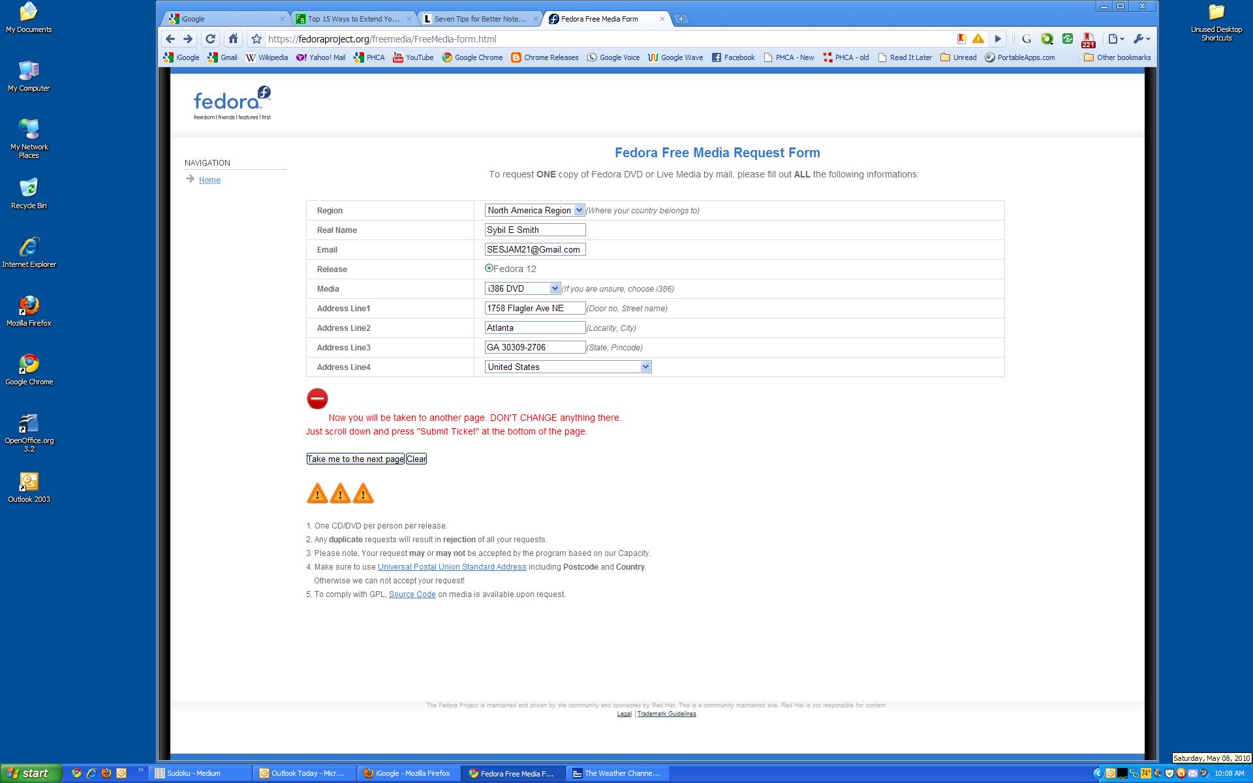Click Take me to the next page
Viewport: 1253px width, 783px height.
click(x=356, y=459)
